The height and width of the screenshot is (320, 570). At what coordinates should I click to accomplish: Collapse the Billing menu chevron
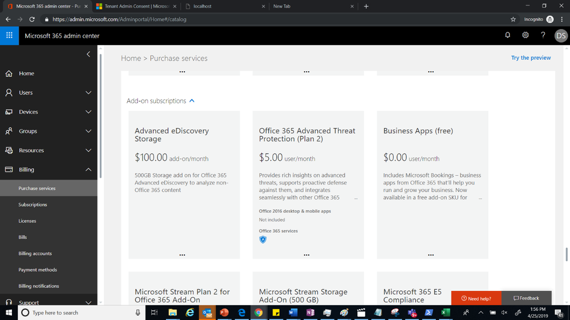(x=88, y=170)
